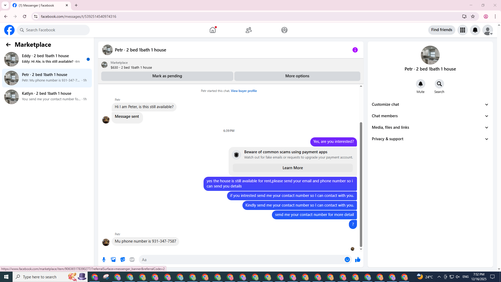Click the scam warning shield icon
This screenshot has height=282, width=501.
point(236,155)
